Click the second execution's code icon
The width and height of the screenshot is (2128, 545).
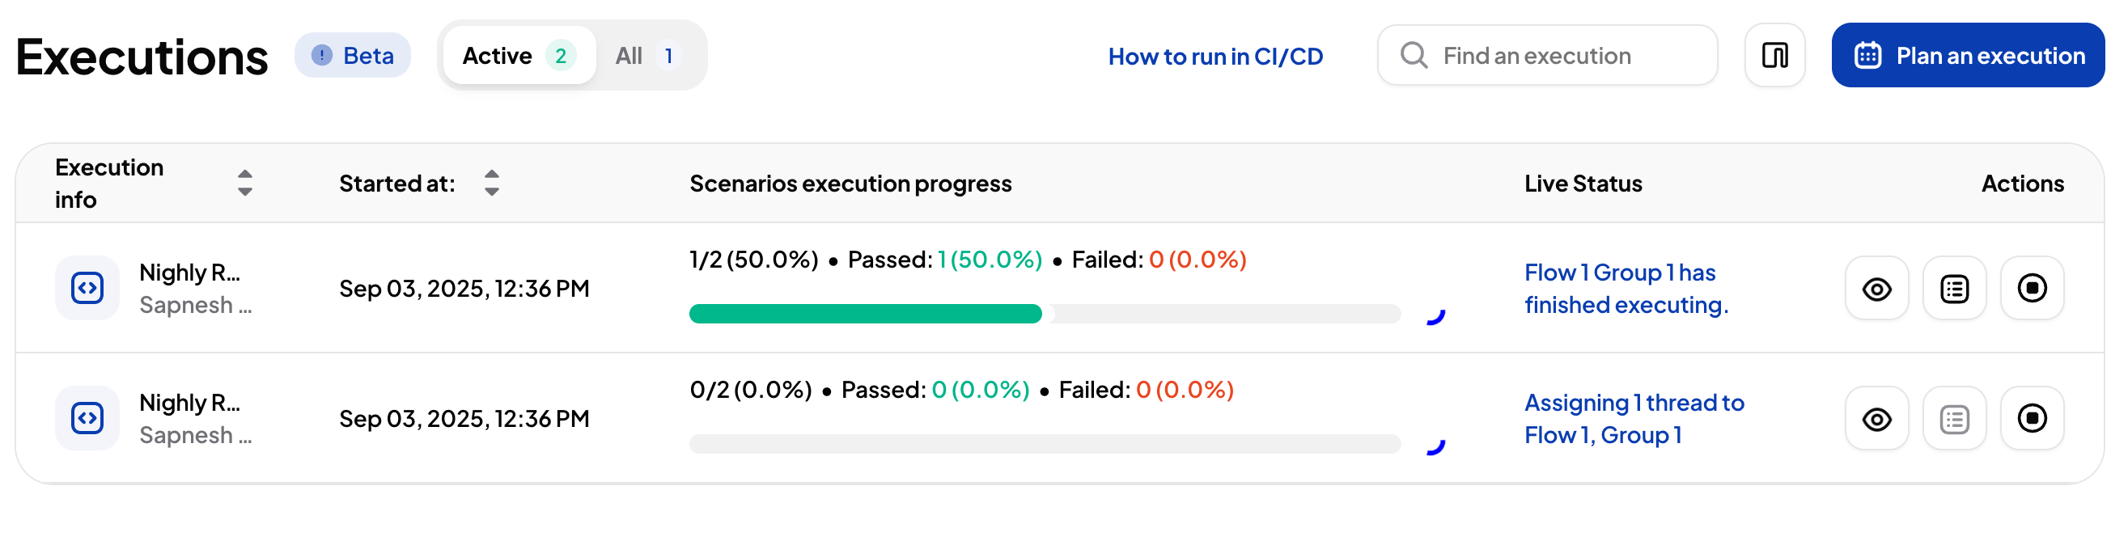pyautogui.click(x=87, y=418)
